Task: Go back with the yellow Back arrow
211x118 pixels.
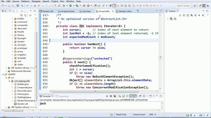Action: tap(151, 6)
